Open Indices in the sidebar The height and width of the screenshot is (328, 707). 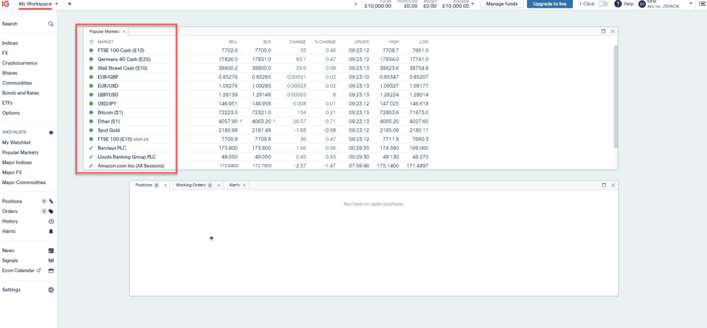10,43
